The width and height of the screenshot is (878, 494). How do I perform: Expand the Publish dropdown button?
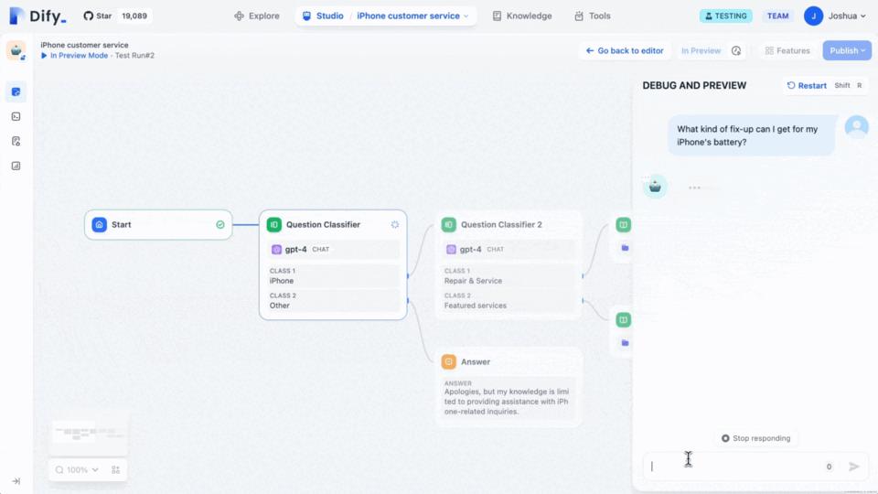point(847,51)
